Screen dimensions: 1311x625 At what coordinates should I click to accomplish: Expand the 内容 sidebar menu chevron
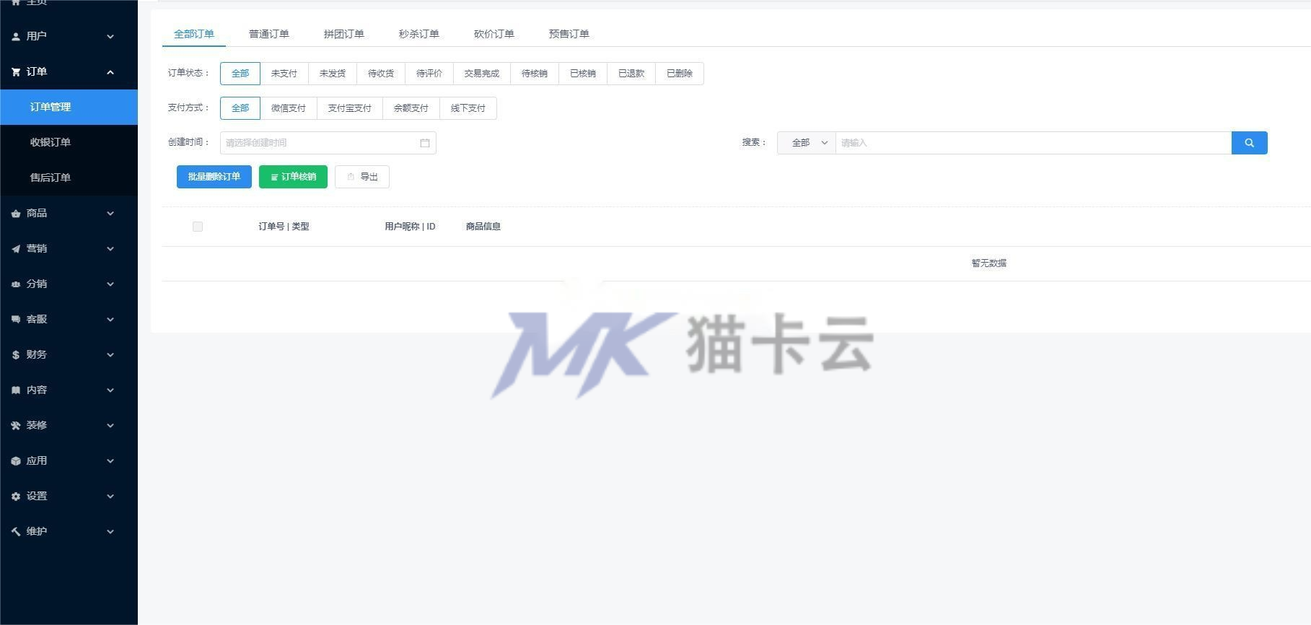tap(110, 390)
